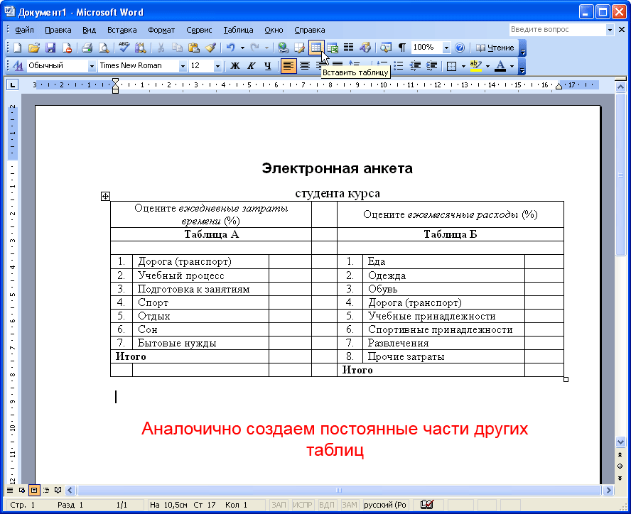
Task: Open the Таблица menu
Action: 238,30
